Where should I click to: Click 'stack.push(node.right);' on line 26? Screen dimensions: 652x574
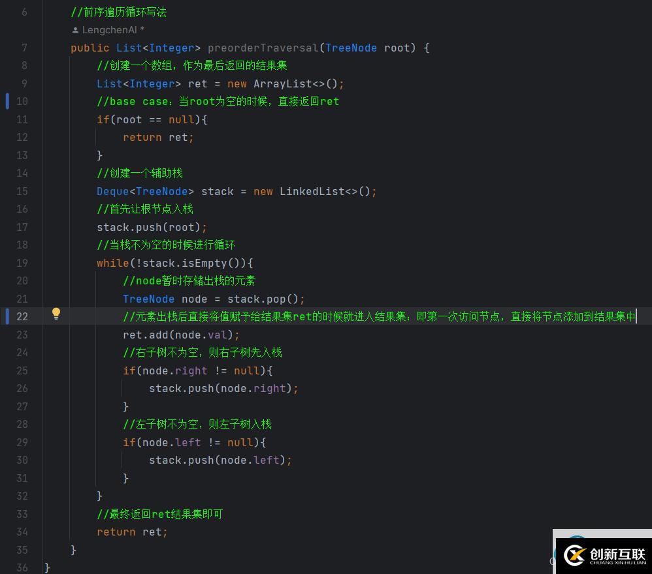(223, 389)
